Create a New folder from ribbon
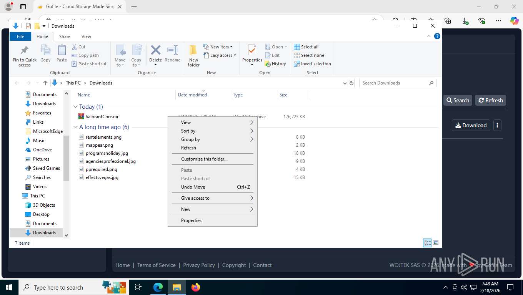This screenshot has height=295, width=523. (193, 56)
